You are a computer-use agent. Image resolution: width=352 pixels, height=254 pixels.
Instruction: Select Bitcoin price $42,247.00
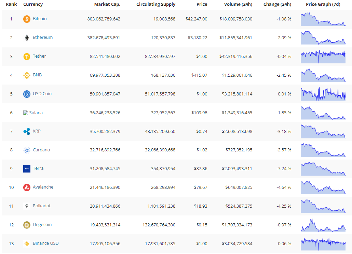coord(196,19)
